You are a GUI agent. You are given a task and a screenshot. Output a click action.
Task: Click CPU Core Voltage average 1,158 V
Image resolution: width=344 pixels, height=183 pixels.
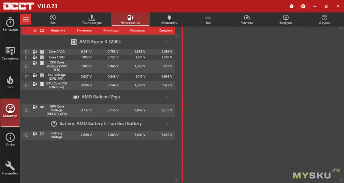167,66
